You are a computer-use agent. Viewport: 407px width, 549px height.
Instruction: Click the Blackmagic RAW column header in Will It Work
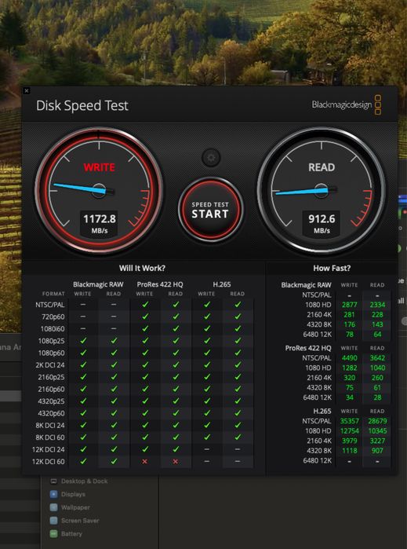click(x=98, y=284)
